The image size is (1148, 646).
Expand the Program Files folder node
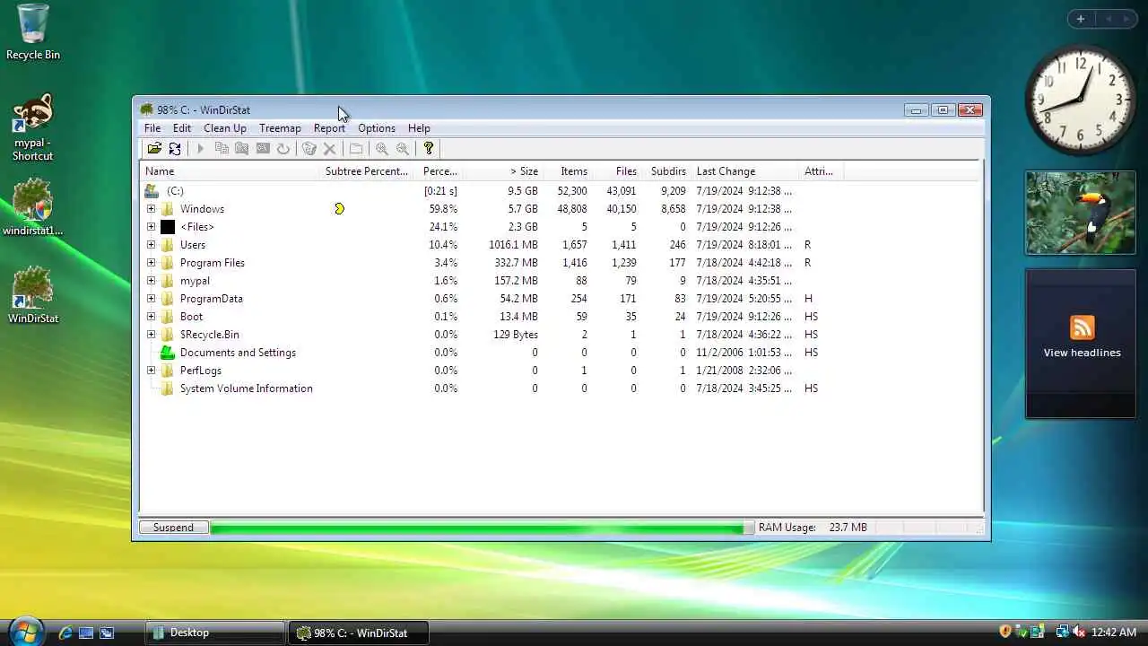pyautogui.click(x=151, y=263)
